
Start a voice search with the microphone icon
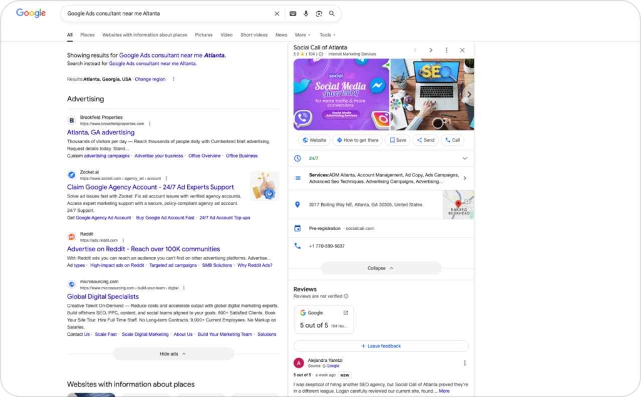point(307,13)
